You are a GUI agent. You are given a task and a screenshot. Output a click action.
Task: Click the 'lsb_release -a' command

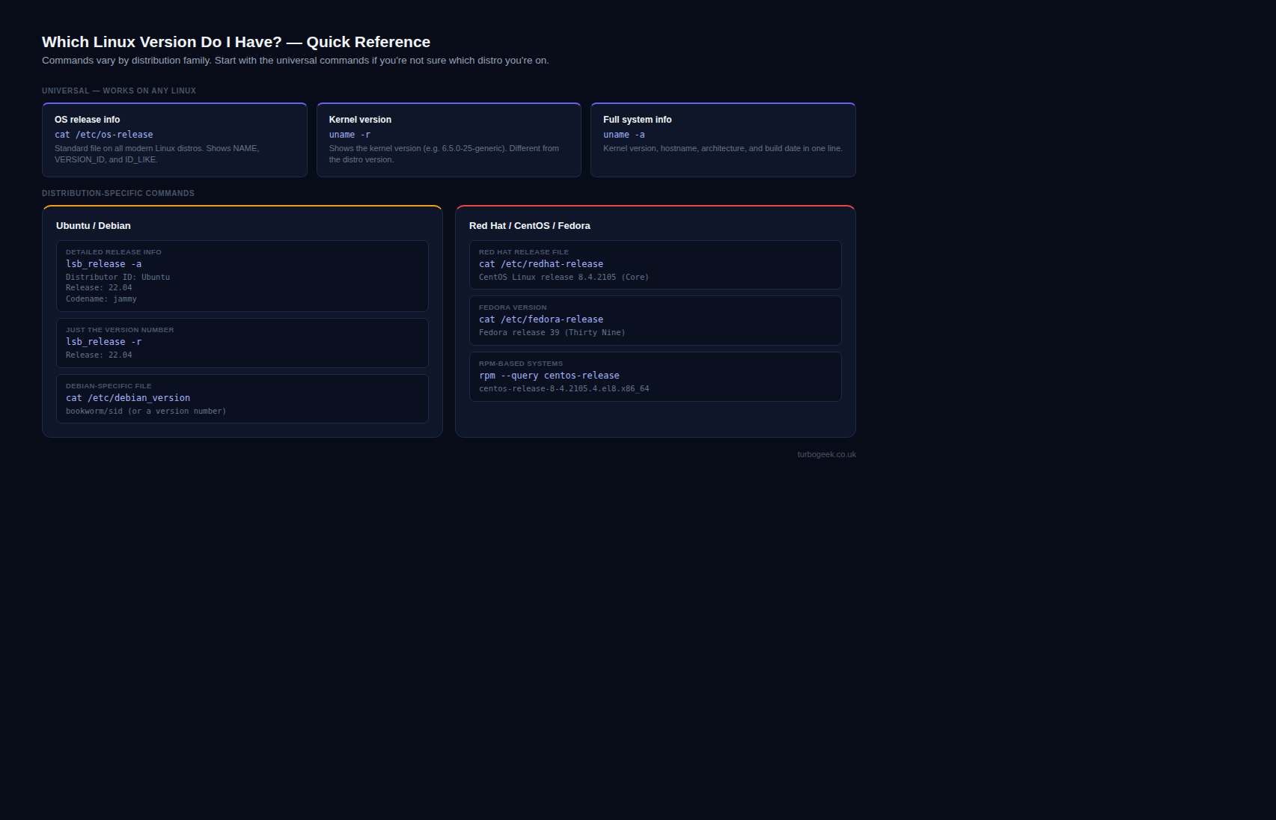click(x=103, y=264)
